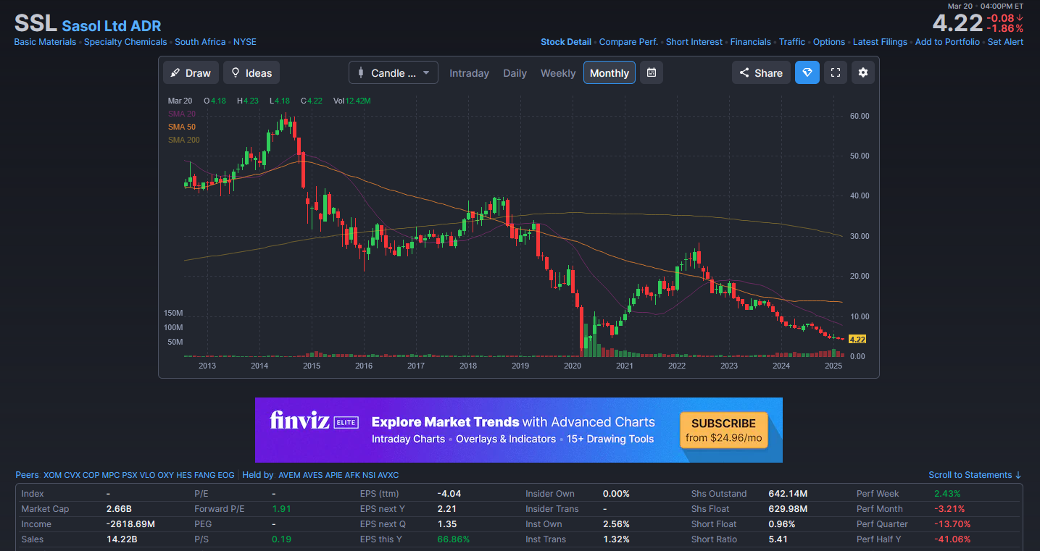This screenshot has height=551, width=1040.
Task: Select the Intraday timeframe tab
Action: tap(469, 73)
